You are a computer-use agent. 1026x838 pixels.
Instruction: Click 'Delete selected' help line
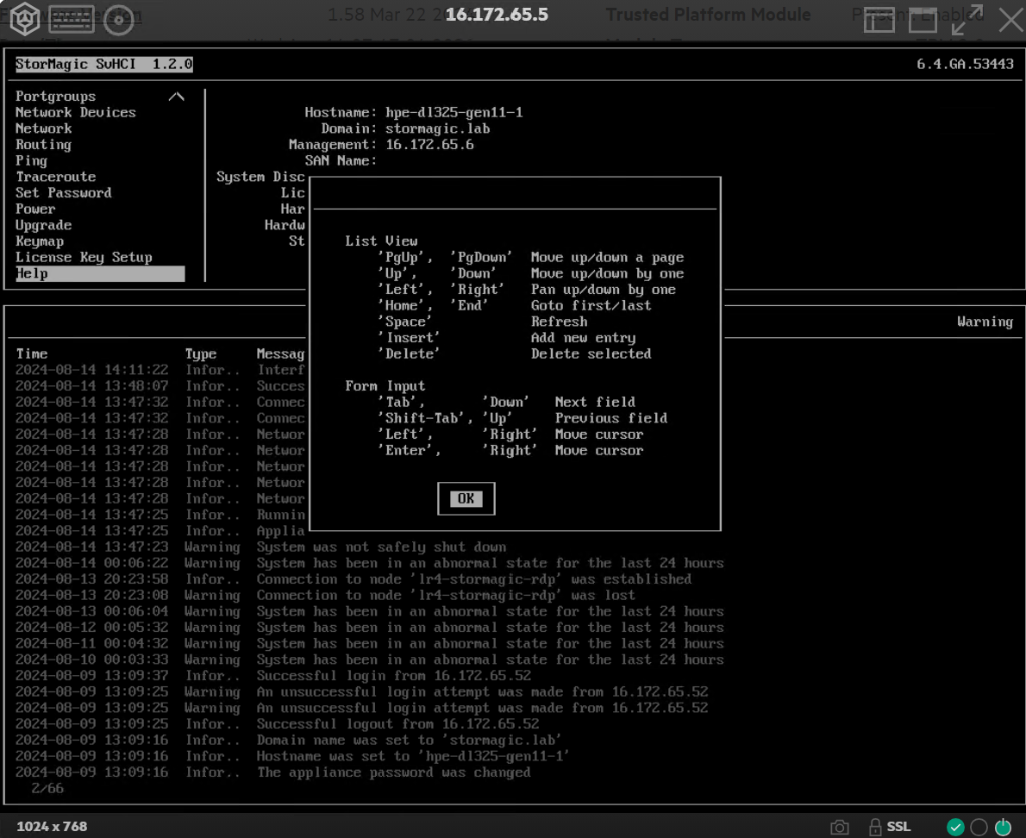point(591,354)
